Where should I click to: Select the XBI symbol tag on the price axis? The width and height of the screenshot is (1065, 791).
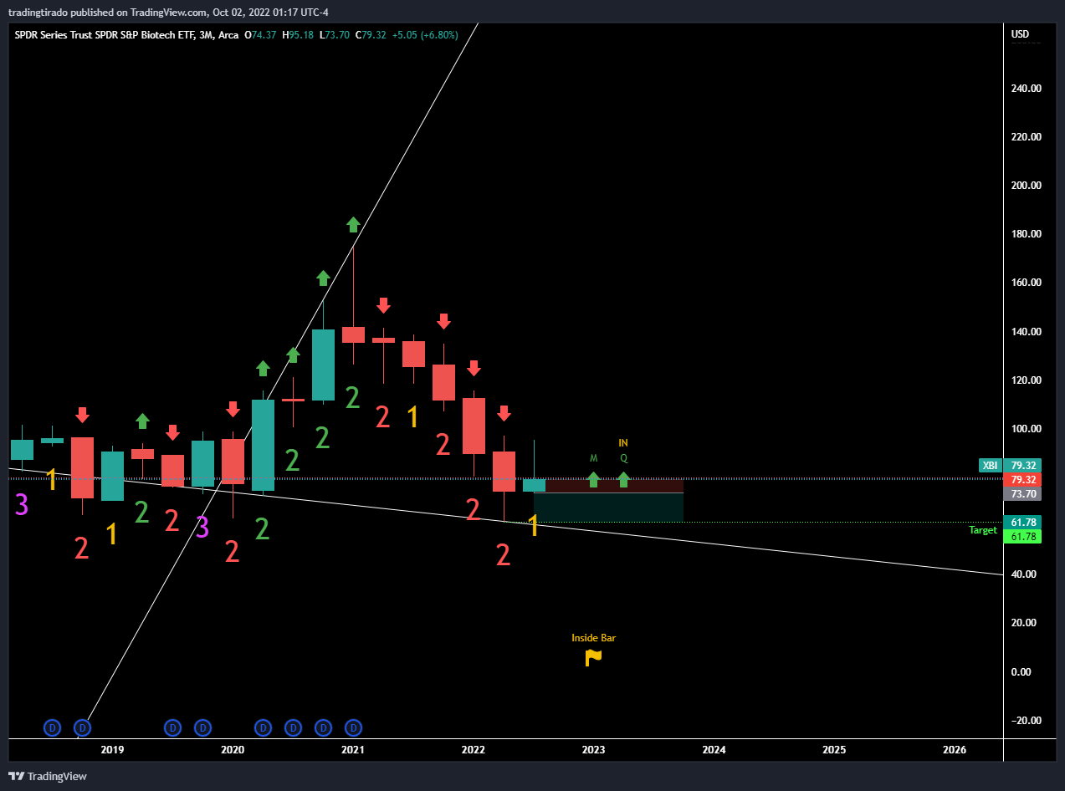989,465
